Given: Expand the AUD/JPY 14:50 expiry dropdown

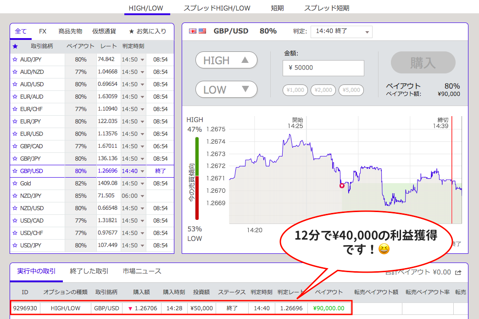Looking at the screenshot, I should coord(133,60).
